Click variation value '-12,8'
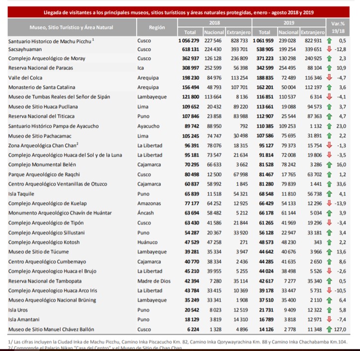The height and width of the screenshot is (351, 360). coord(340,49)
